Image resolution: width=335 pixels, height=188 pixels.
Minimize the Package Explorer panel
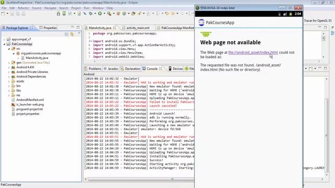tap(72, 27)
